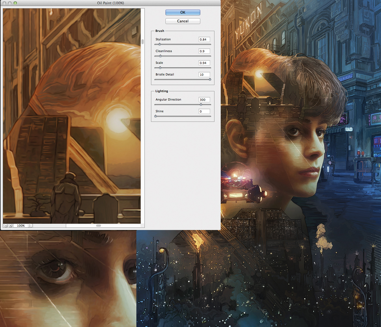Click the preview vertical scrollbar thumb

[143, 42]
